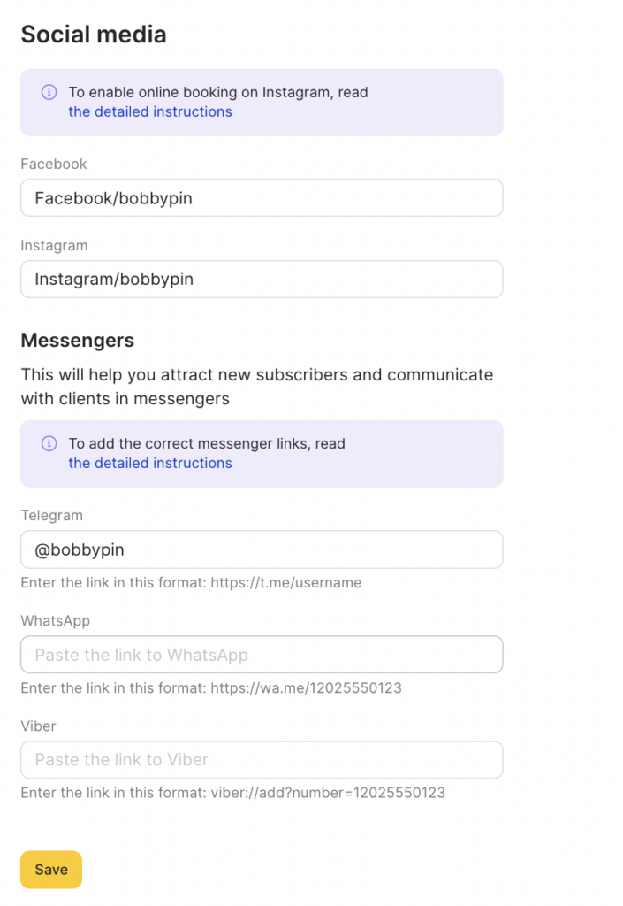The image size is (623, 906).
Task: Click the Social media heading
Action: tap(94, 35)
